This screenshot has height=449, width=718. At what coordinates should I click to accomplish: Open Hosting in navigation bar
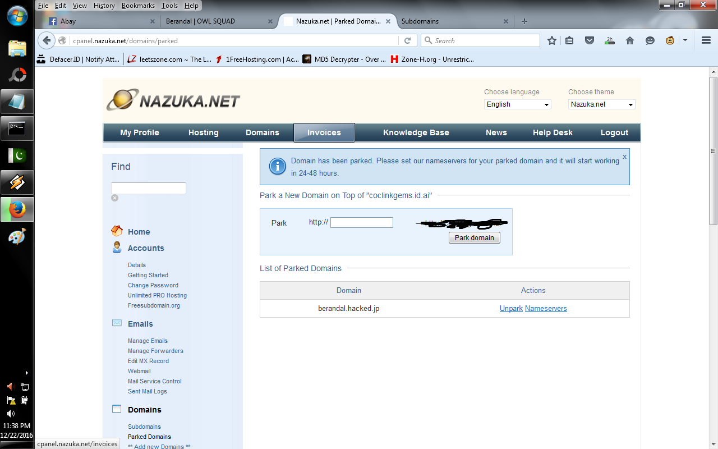[x=204, y=132]
